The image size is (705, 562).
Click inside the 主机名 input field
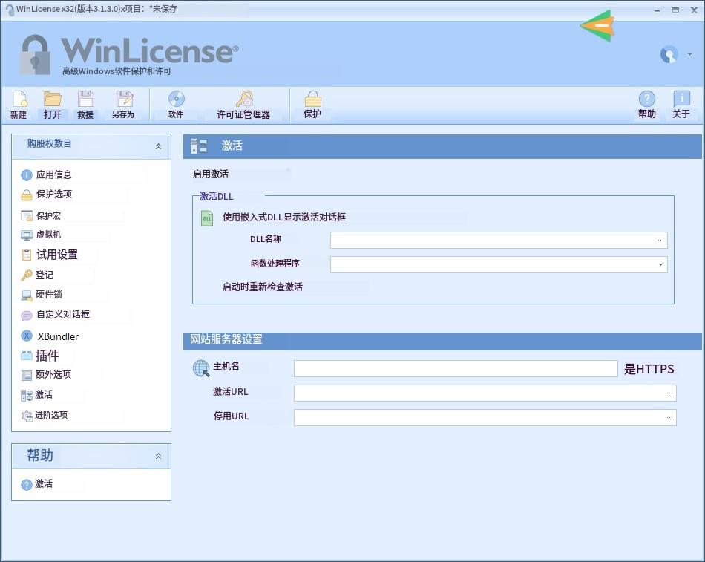click(x=456, y=368)
